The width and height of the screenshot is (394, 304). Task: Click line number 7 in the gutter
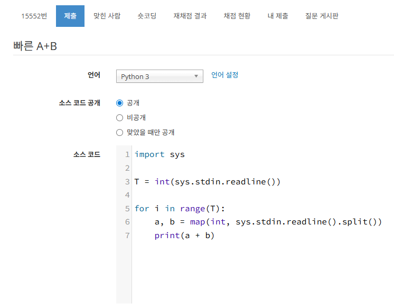coord(127,236)
